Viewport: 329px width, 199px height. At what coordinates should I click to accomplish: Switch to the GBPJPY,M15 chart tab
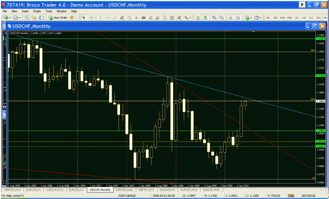point(147,190)
